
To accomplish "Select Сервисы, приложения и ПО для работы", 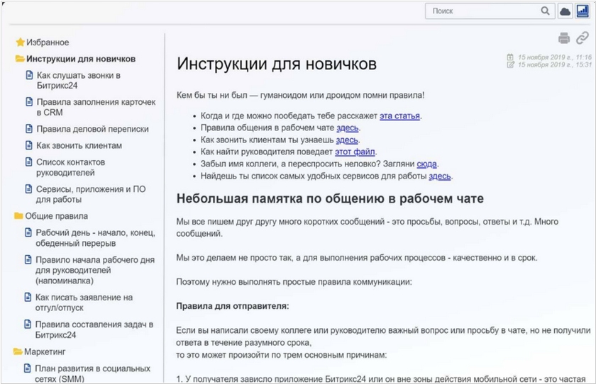I will [x=90, y=194].
